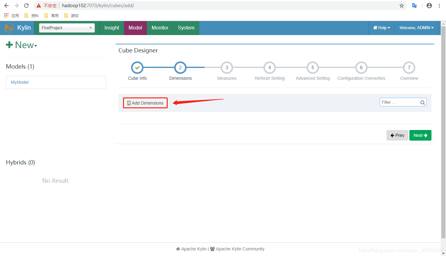Click the browser forward arrow

point(16,6)
